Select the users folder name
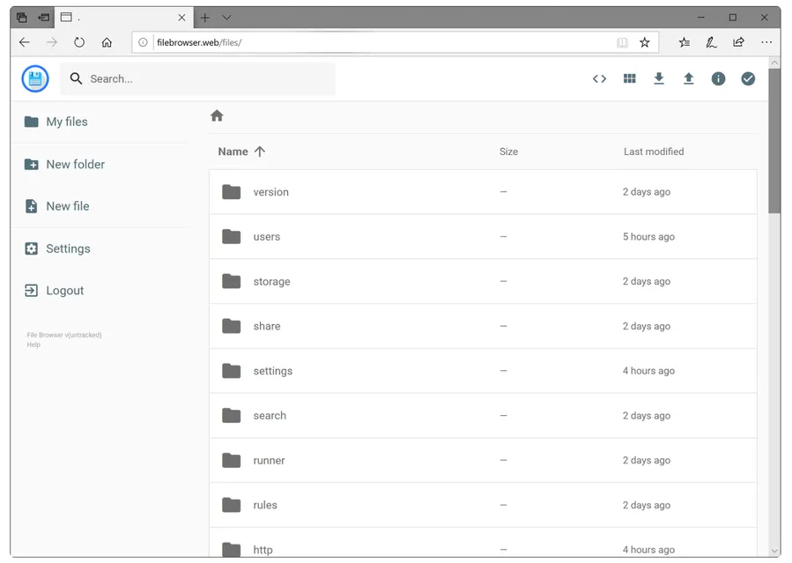The height and width of the screenshot is (563, 792). [x=267, y=236]
